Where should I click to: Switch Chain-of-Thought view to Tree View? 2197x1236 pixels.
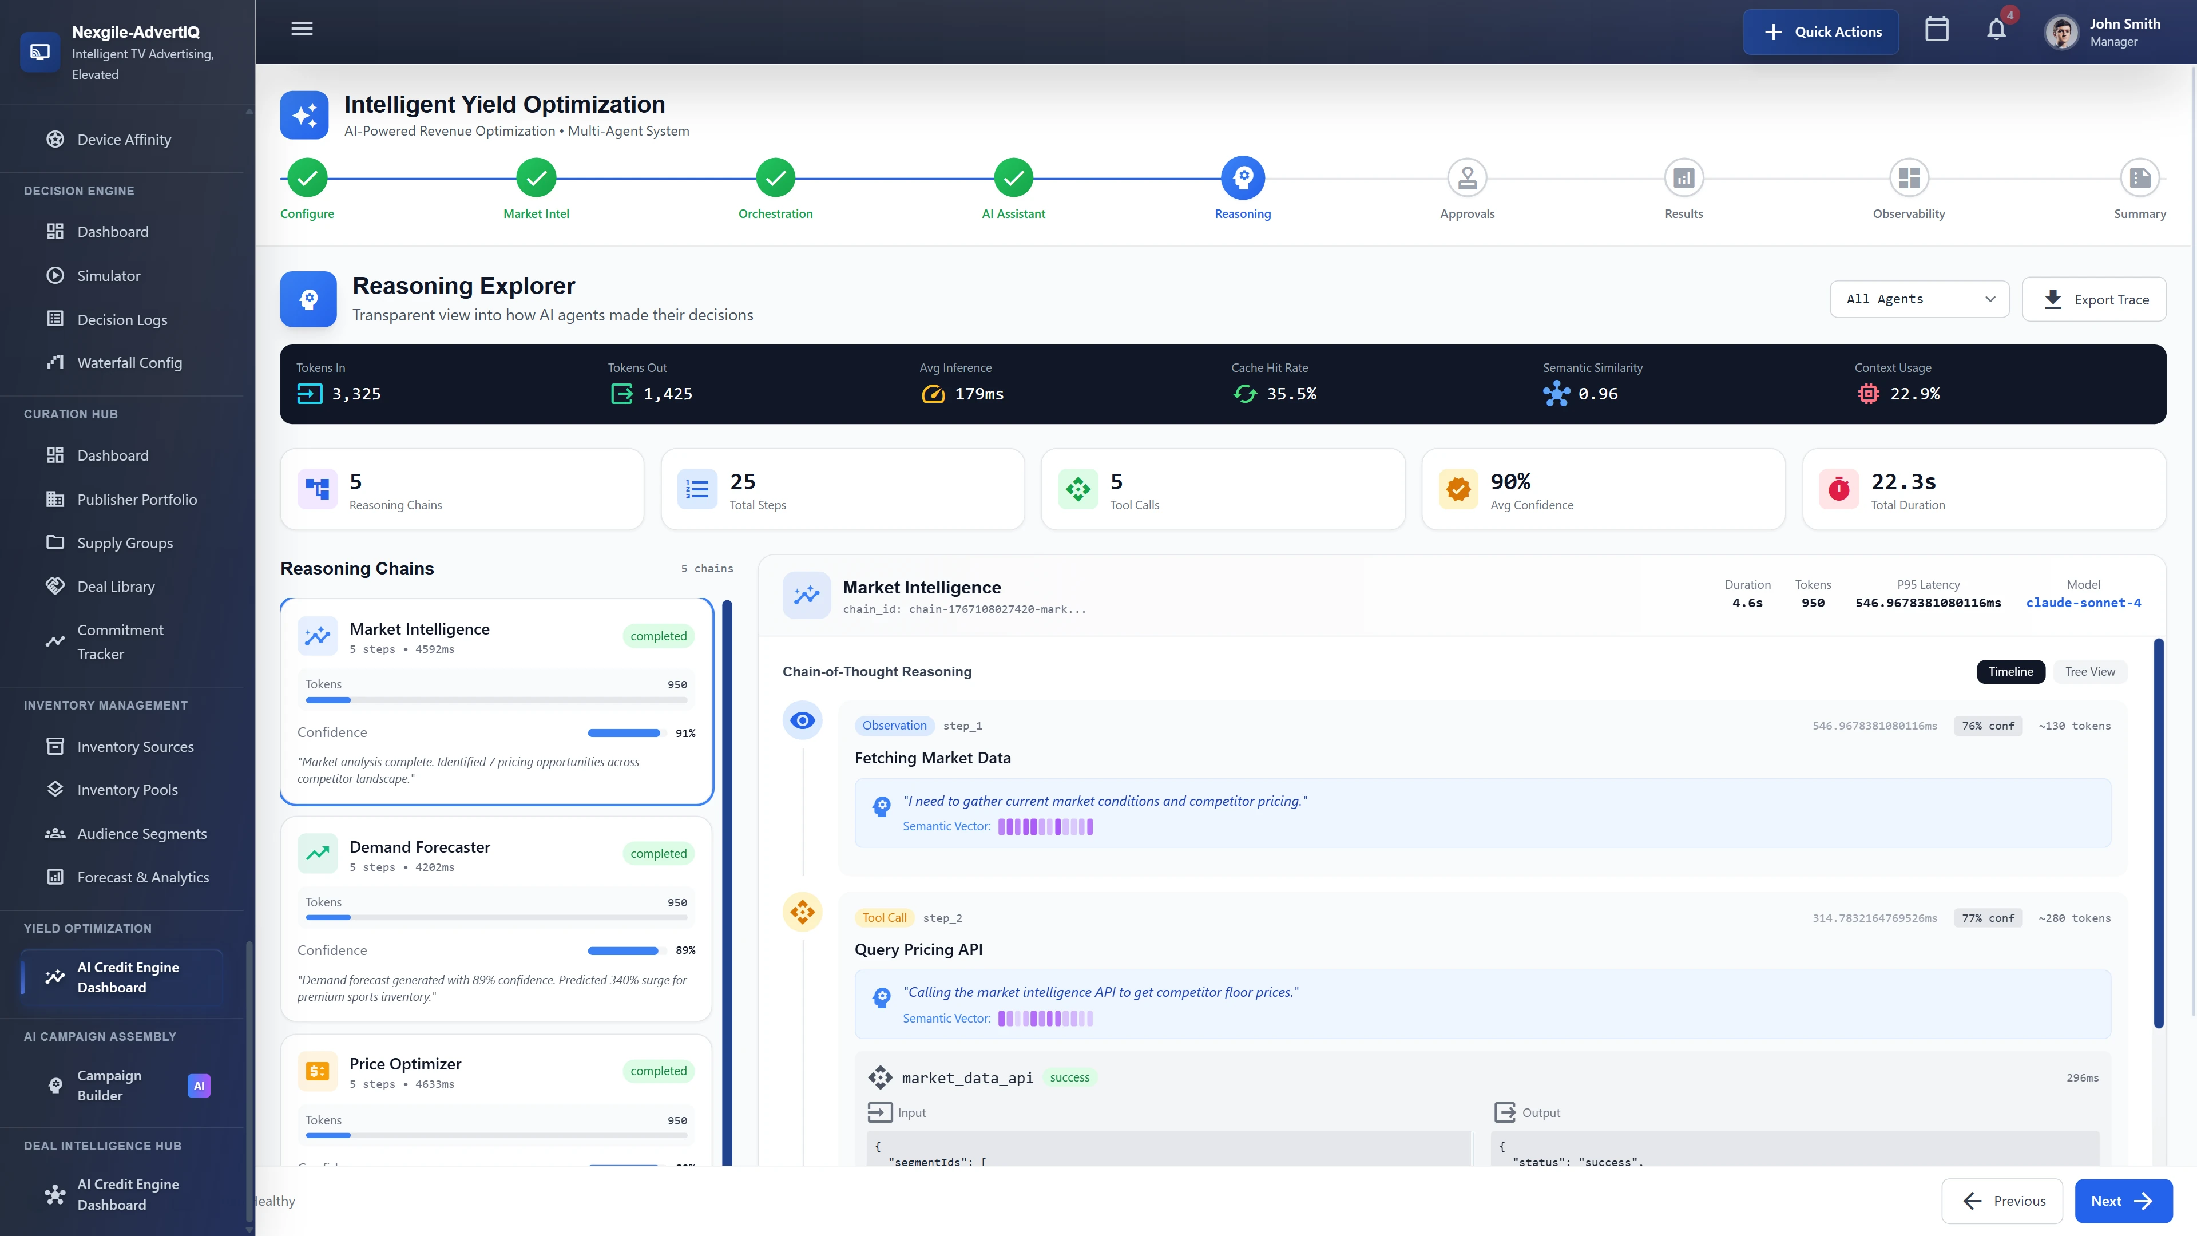click(2089, 671)
